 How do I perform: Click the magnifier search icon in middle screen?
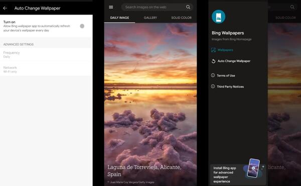(x=188, y=7)
